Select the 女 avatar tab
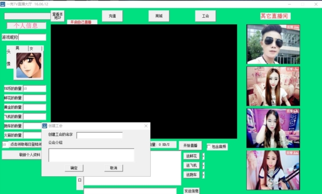The width and height of the screenshot is (322, 194). (35, 48)
